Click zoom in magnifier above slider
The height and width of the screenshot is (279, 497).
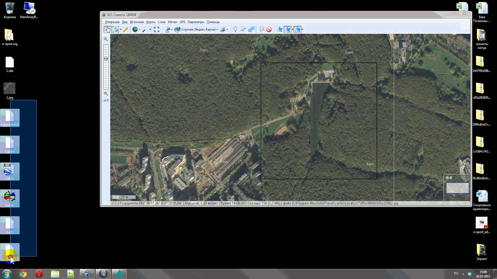point(106,40)
